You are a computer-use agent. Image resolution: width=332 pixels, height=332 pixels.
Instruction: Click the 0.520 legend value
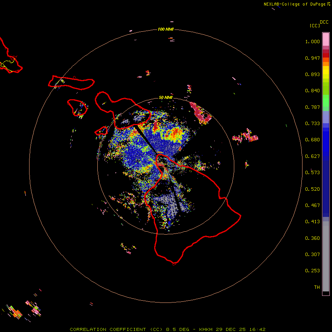312,189
